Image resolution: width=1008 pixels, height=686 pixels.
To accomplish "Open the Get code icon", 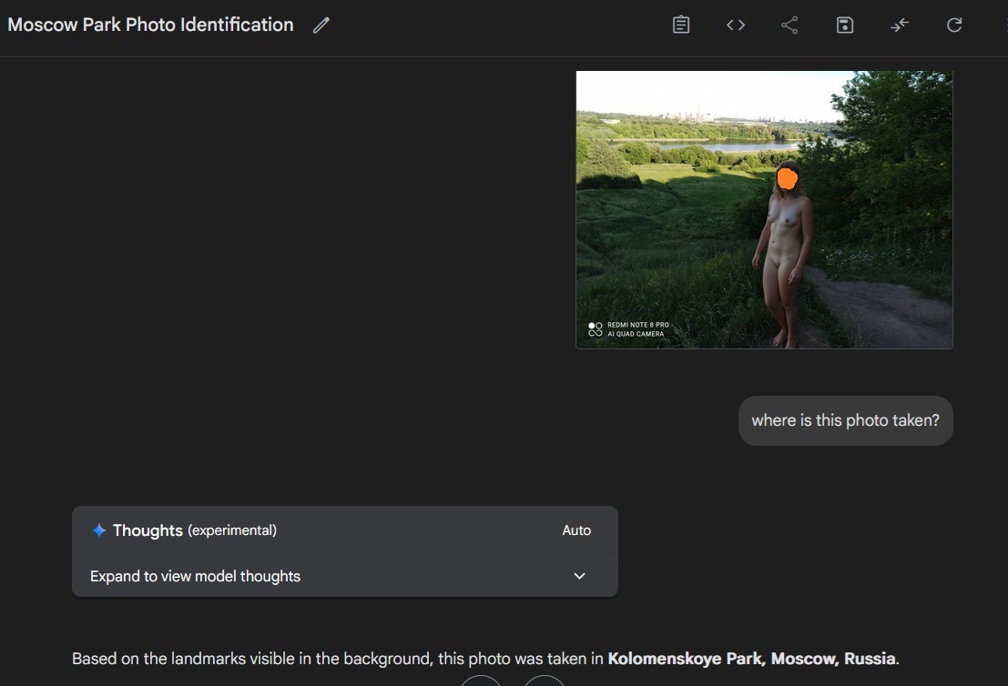I will [x=736, y=25].
